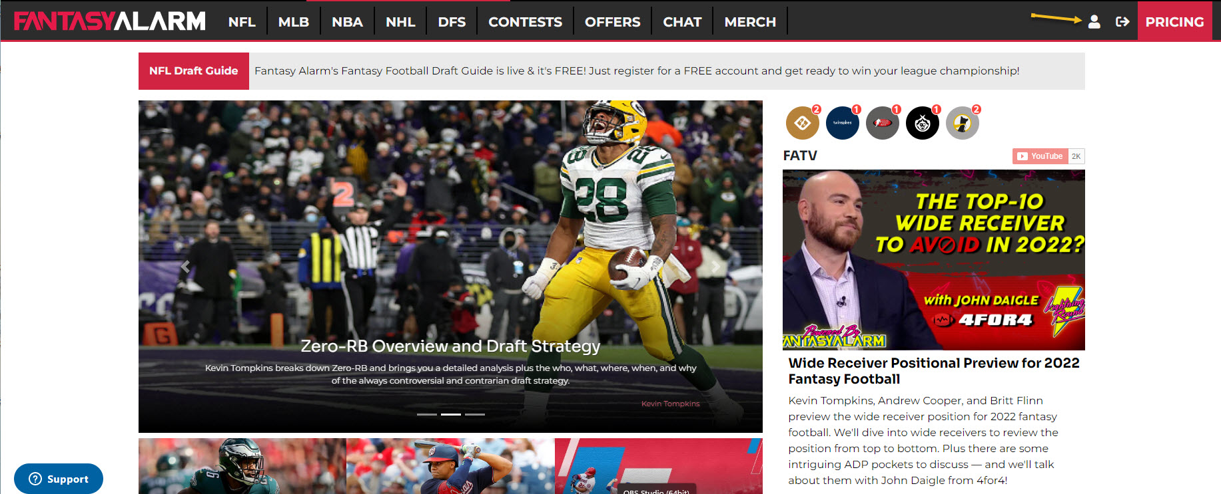Click the NFL Draft Guide red label
The height and width of the screenshot is (494, 1221).
(194, 71)
